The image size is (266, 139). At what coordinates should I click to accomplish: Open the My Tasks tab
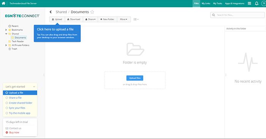coord(217,3)
